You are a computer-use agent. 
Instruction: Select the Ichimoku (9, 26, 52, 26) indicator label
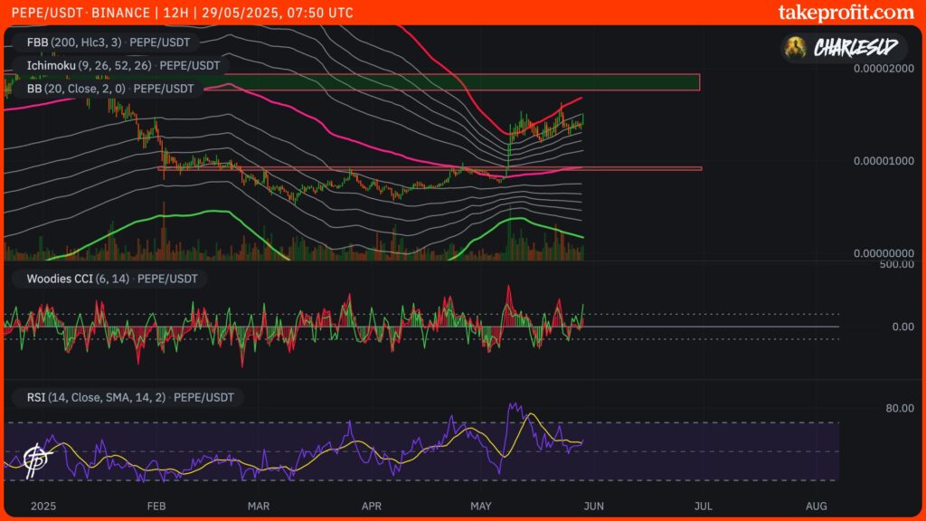click(x=116, y=65)
